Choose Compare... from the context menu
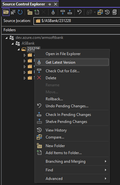The width and height of the screenshot is (120, 185). (x=72, y=137)
